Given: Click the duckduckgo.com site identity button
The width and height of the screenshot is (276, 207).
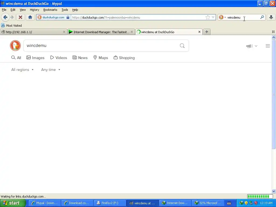Looking at the screenshot, I should tap(53, 18).
